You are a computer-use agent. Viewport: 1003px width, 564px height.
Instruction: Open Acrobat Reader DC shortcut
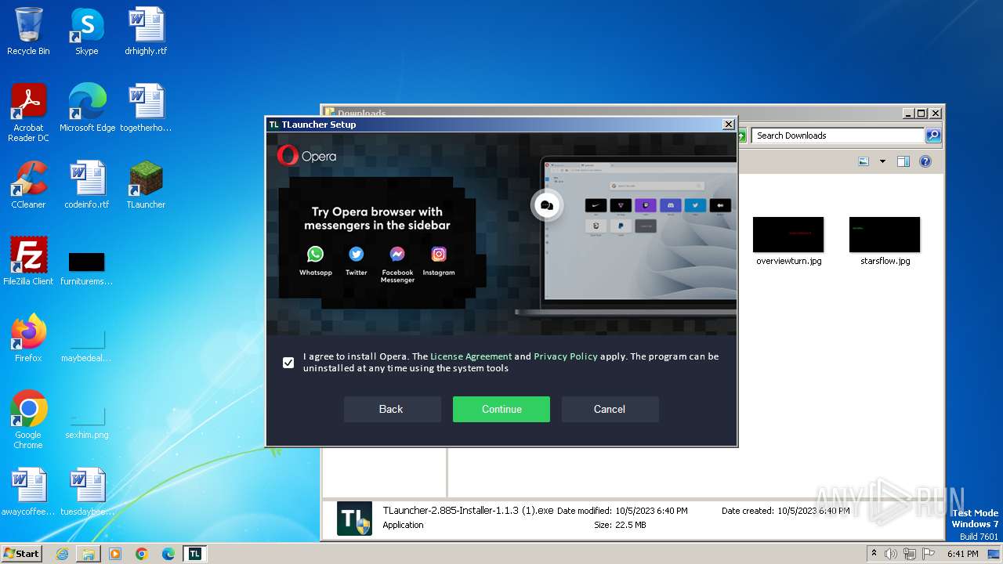click(x=28, y=113)
